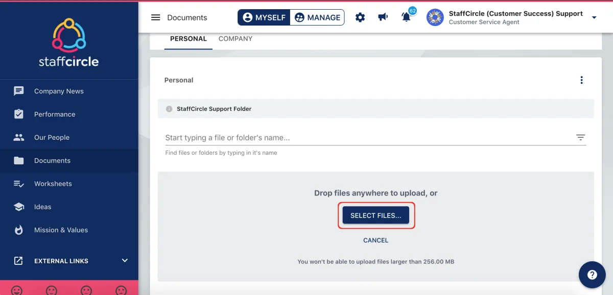The width and height of the screenshot is (613, 295).
Task: Select the COMPANY tab
Action: [235, 39]
